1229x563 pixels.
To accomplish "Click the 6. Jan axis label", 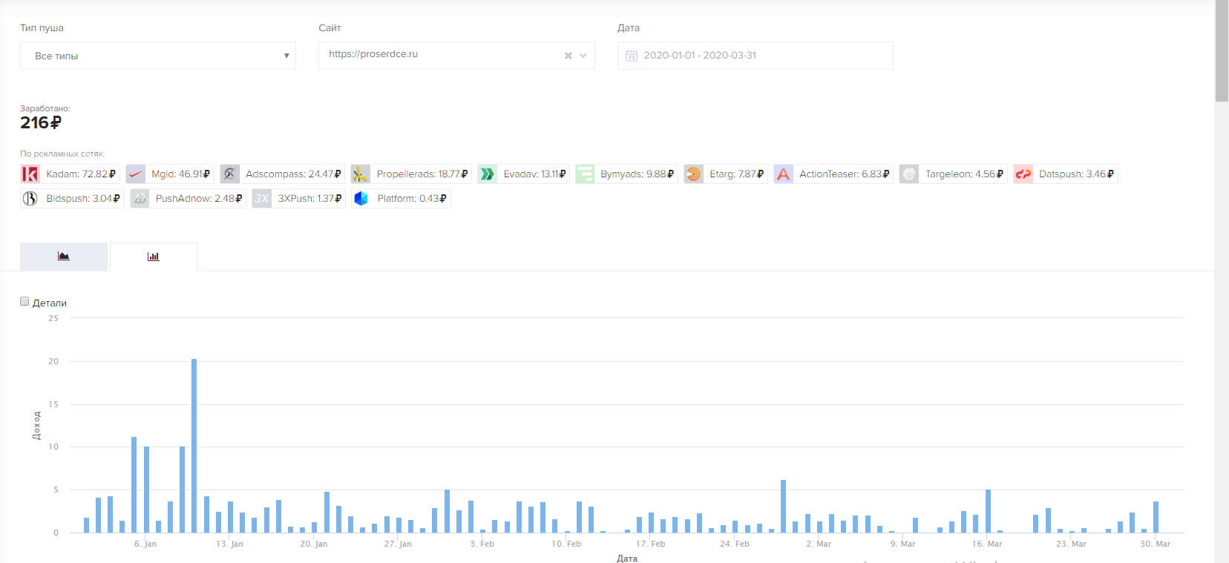I will coord(145,544).
